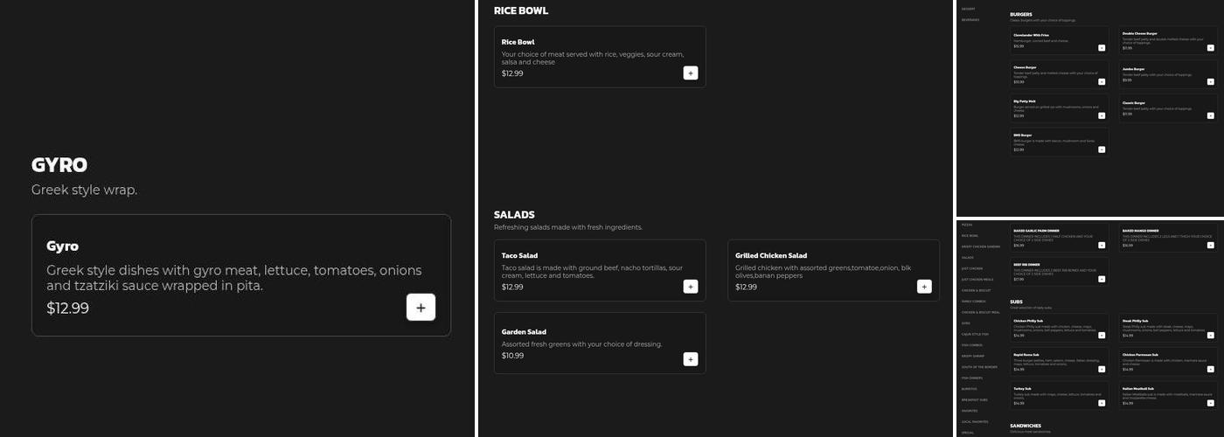
Task: Open the Pizza category in the sidebar
Action: tap(967, 225)
